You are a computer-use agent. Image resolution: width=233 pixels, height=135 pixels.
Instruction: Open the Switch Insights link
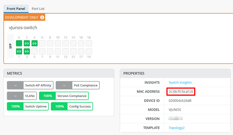180,82
